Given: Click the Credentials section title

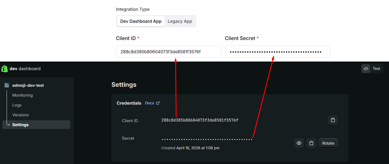Looking at the screenshot, I should click(129, 103).
